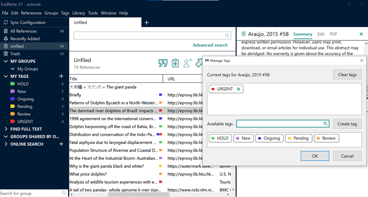368x197 pixels.
Task: Add the Ongoing tag from available tags
Action: [x=269, y=138]
